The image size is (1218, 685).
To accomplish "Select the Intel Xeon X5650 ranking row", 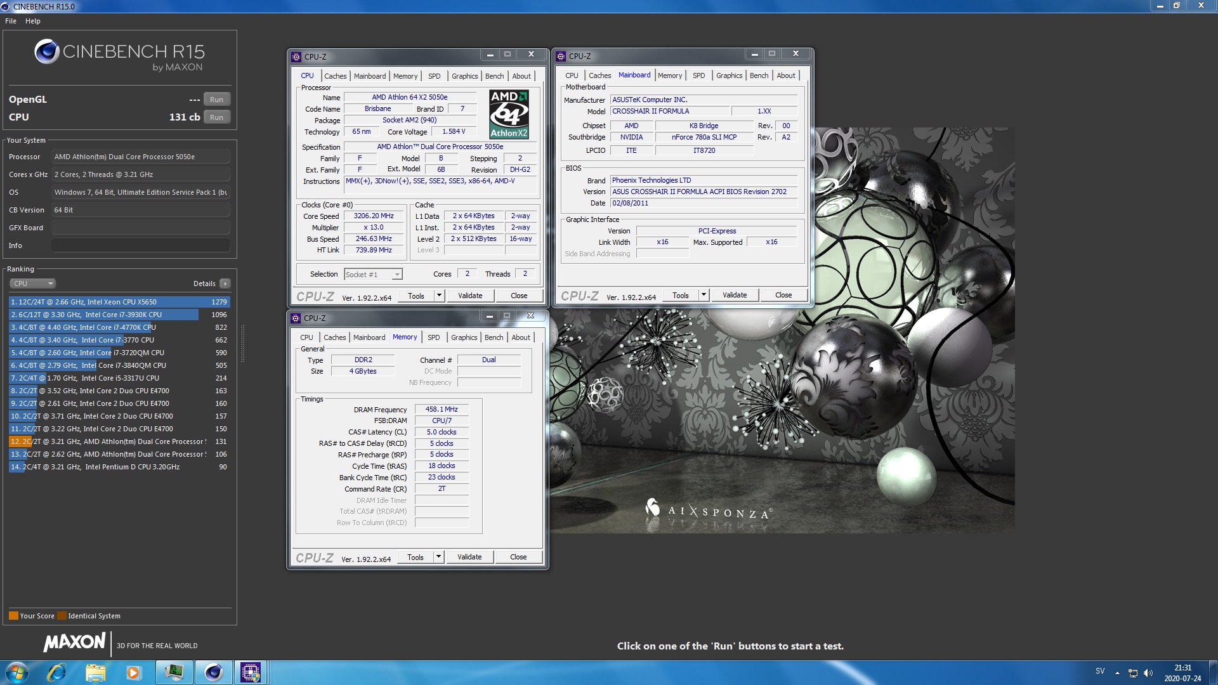I will click(119, 302).
